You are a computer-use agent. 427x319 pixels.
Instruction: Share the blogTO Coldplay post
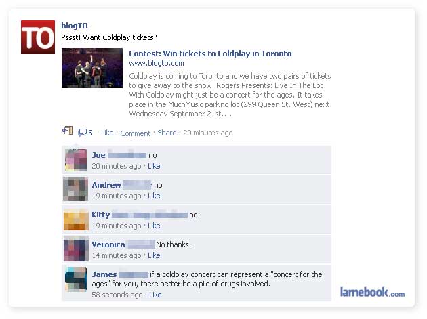pyautogui.click(x=167, y=133)
